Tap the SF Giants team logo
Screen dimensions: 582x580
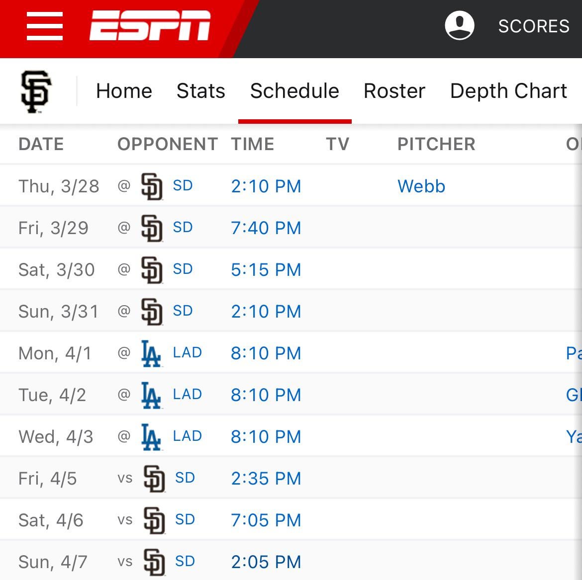[36, 91]
